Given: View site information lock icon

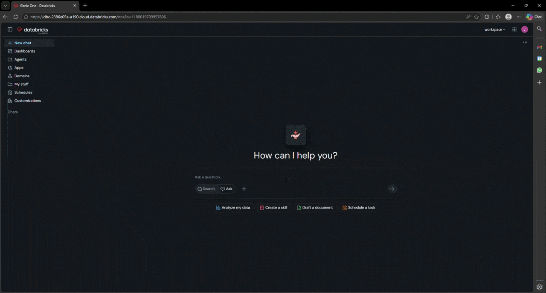Looking at the screenshot, I should [x=26, y=17].
